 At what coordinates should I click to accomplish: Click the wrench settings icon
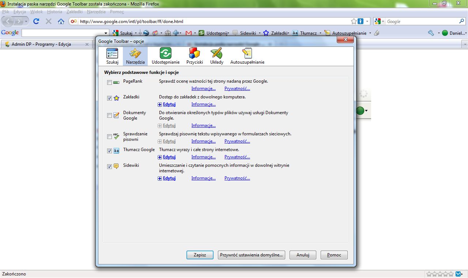pyautogui.click(x=431, y=33)
